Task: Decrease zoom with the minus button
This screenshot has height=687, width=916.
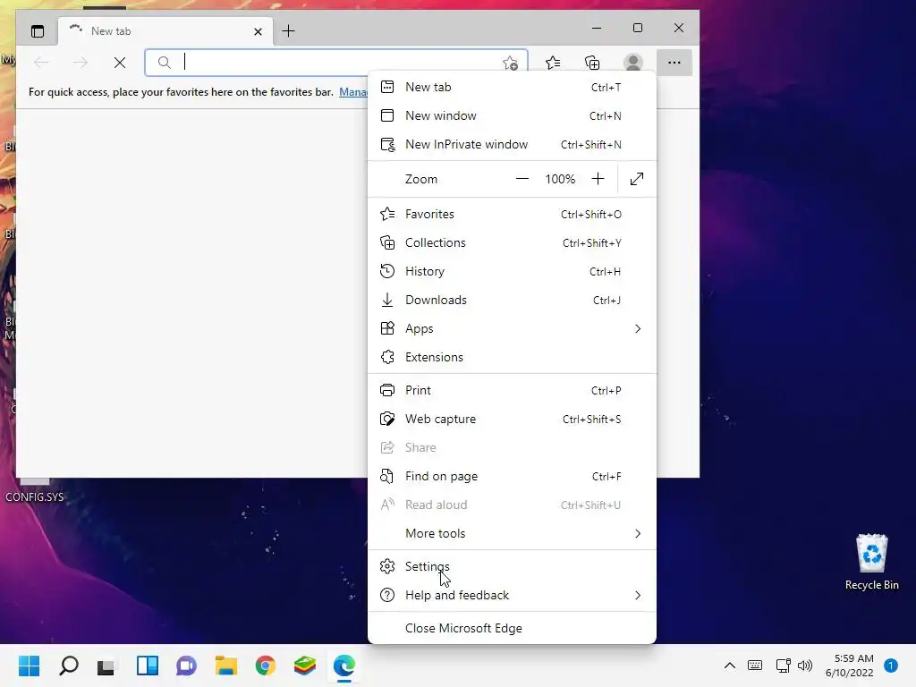Action: [x=522, y=179]
